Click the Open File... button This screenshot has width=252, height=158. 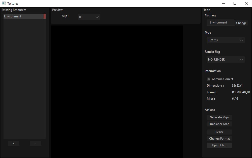pyautogui.click(x=219, y=145)
